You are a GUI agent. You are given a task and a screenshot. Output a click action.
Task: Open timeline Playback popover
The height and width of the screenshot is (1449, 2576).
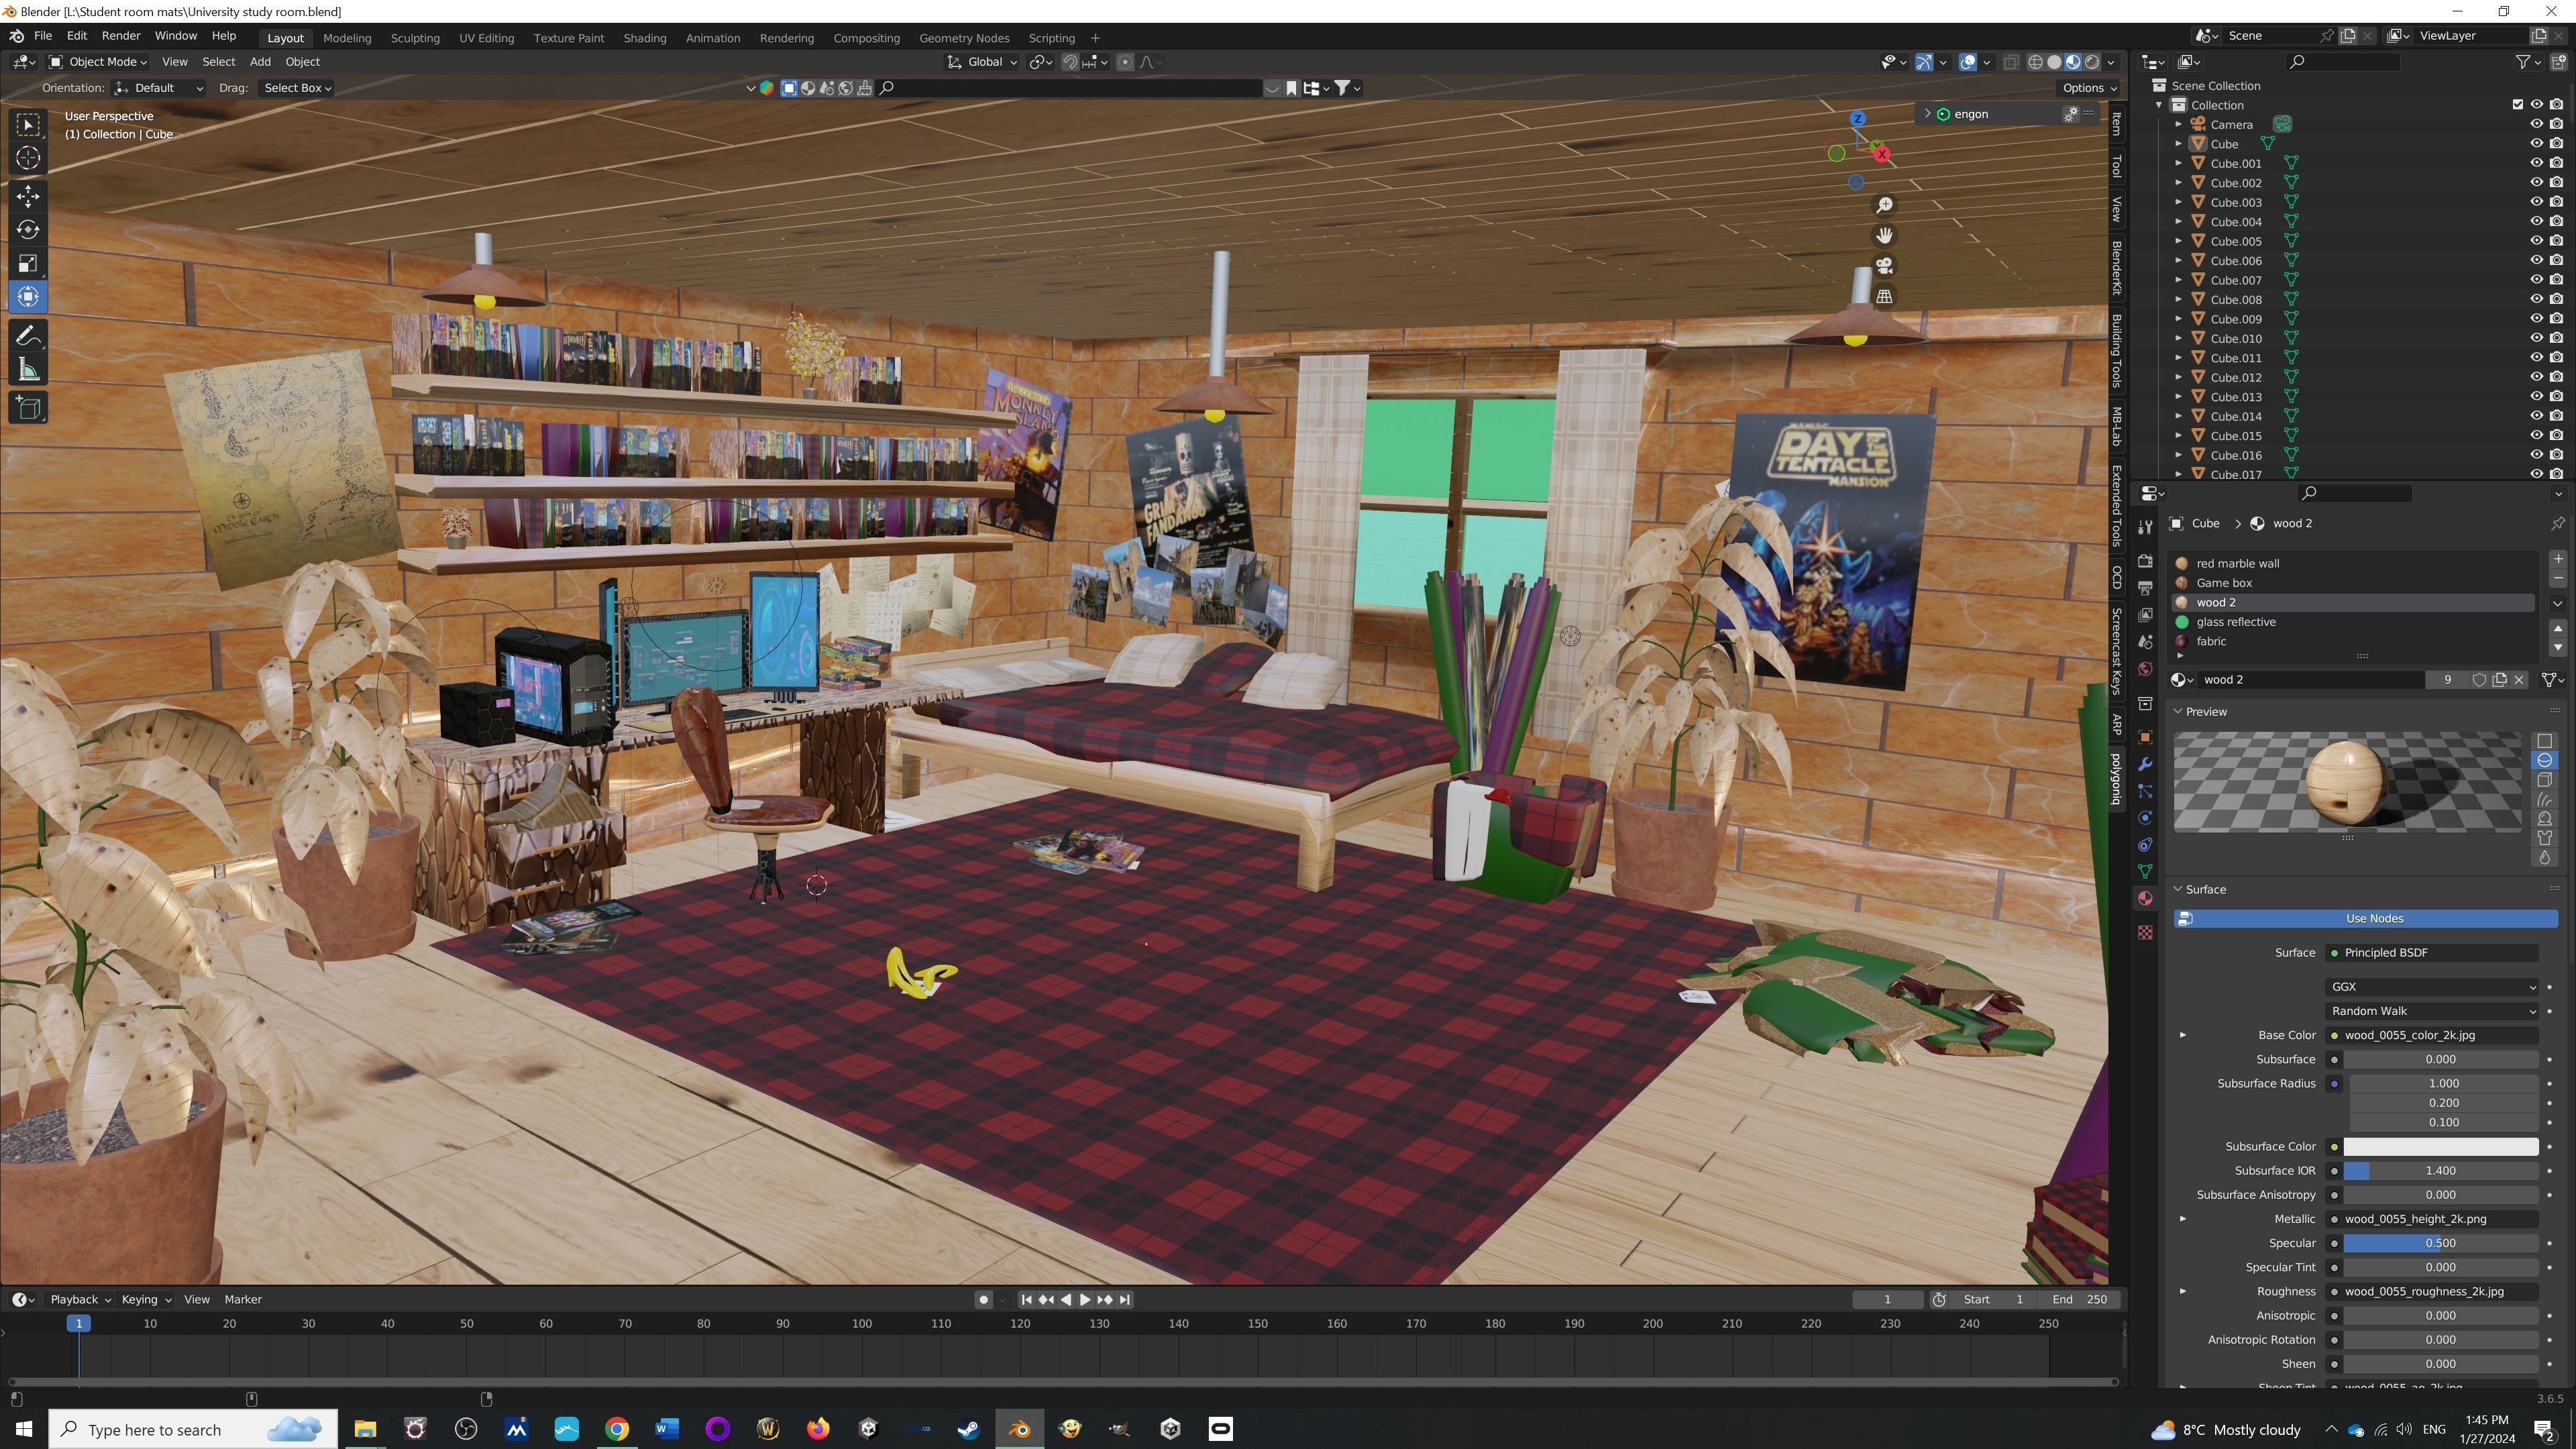point(80,1300)
